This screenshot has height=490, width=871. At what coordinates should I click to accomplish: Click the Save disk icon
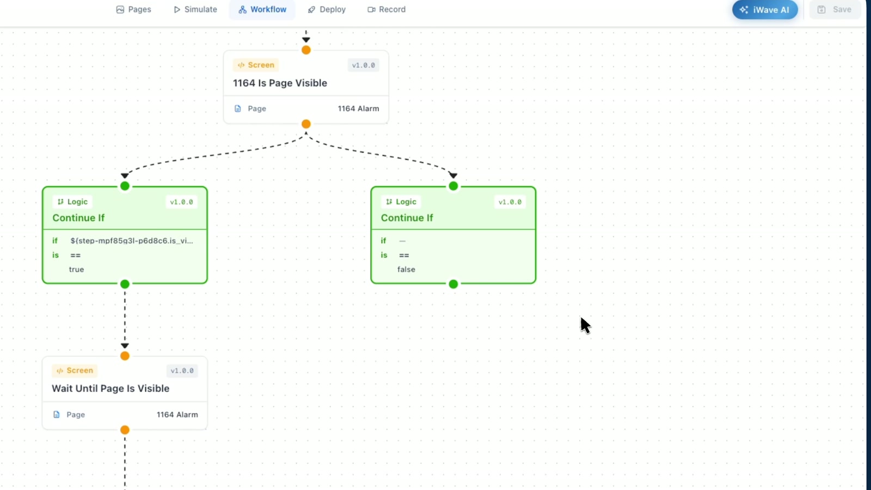pyautogui.click(x=821, y=9)
